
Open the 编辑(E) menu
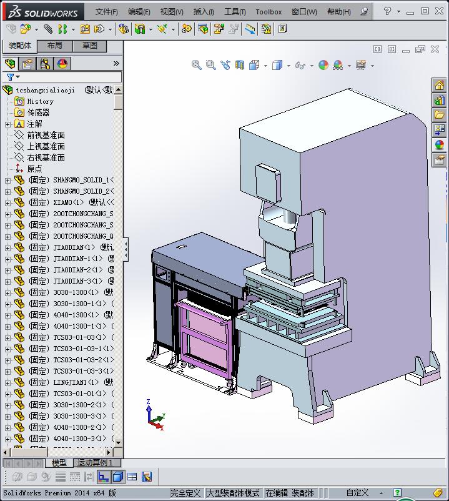tap(139, 12)
